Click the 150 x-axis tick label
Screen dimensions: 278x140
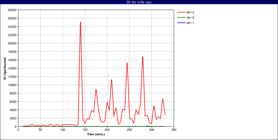pyautogui.click(x=85, y=130)
